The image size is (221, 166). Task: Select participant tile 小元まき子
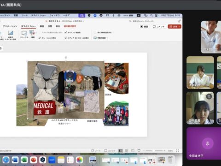click(x=204, y=143)
